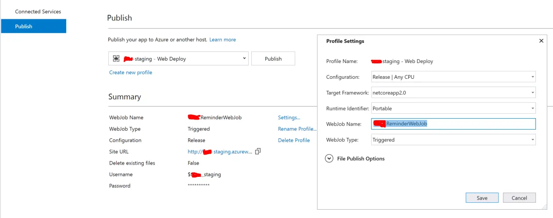553x218 pixels.
Task: Click the Learn more link
Action: tap(222, 39)
